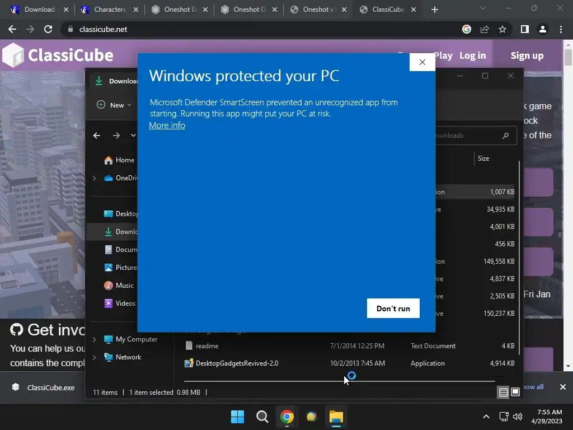
Task: Click Log in on ClassiCube site
Action: pos(472,55)
